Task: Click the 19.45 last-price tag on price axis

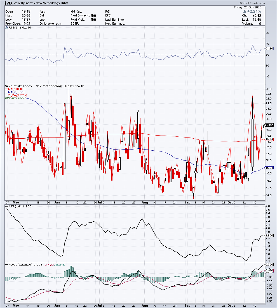Action: tap(269, 125)
